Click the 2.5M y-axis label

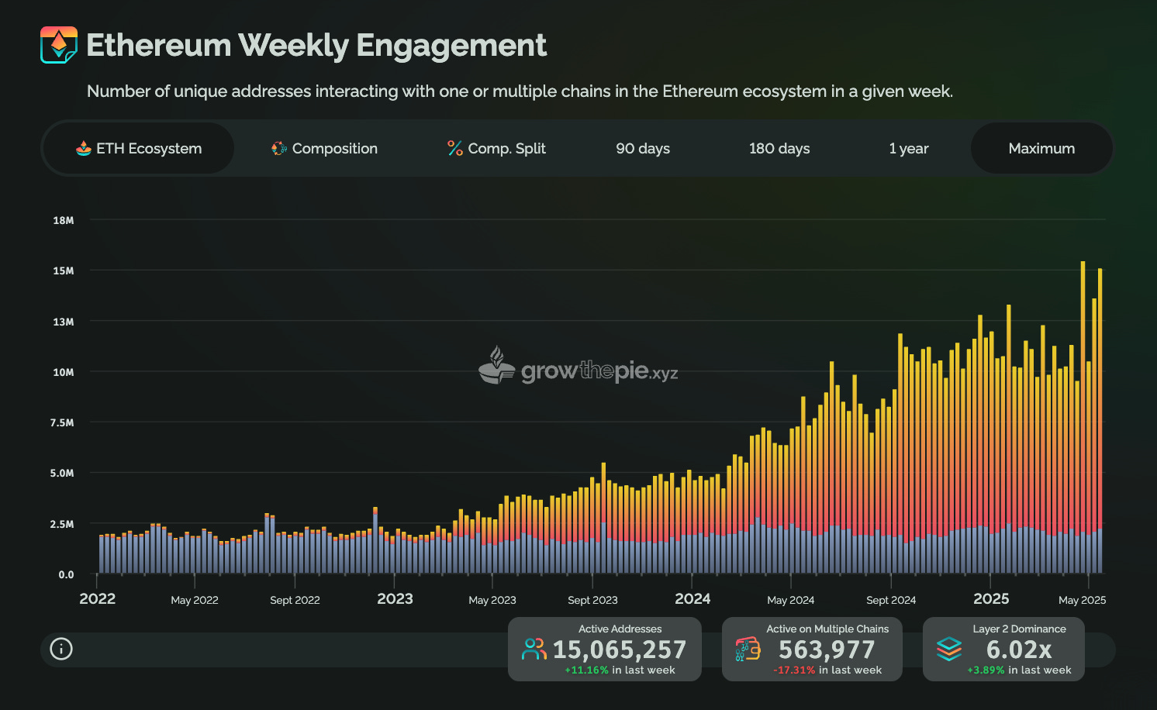[x=62, y=524]
